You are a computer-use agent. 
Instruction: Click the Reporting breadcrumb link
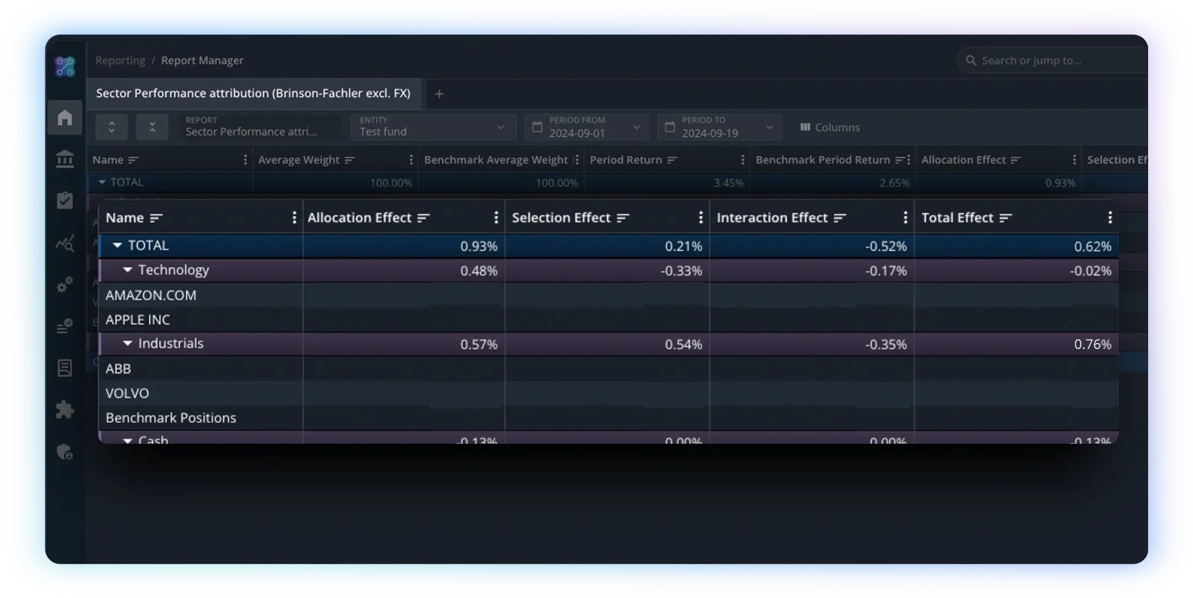[x=120, y=60]
